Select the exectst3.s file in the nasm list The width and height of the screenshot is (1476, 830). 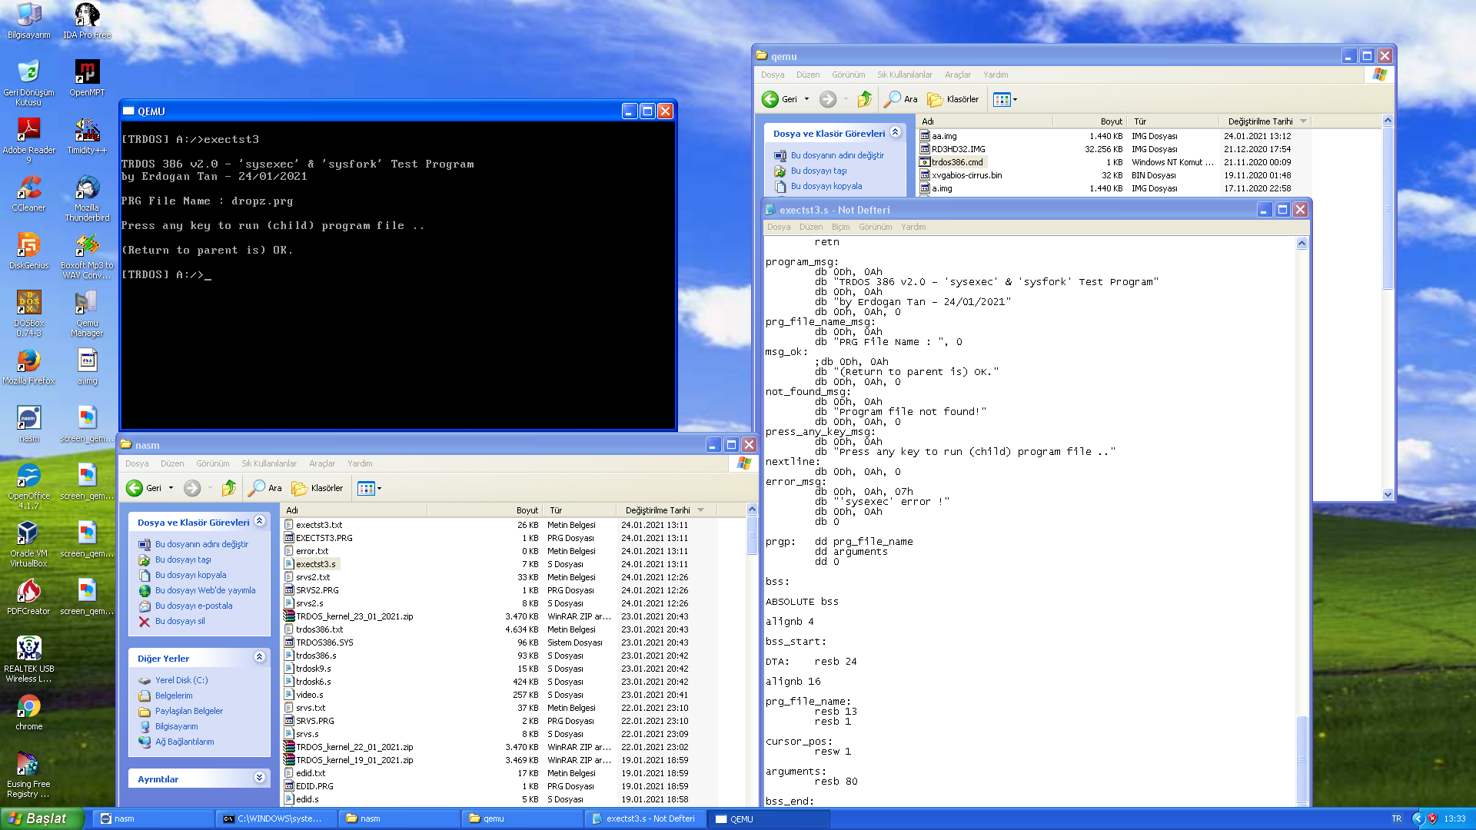(315, 564)
